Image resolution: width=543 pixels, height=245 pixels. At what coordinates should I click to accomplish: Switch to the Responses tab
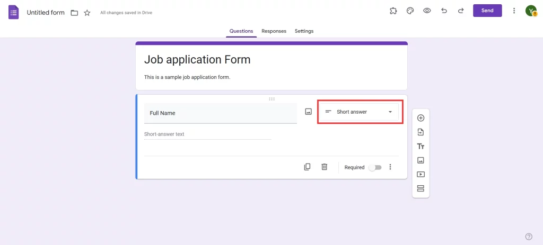[x=274, y=31]
